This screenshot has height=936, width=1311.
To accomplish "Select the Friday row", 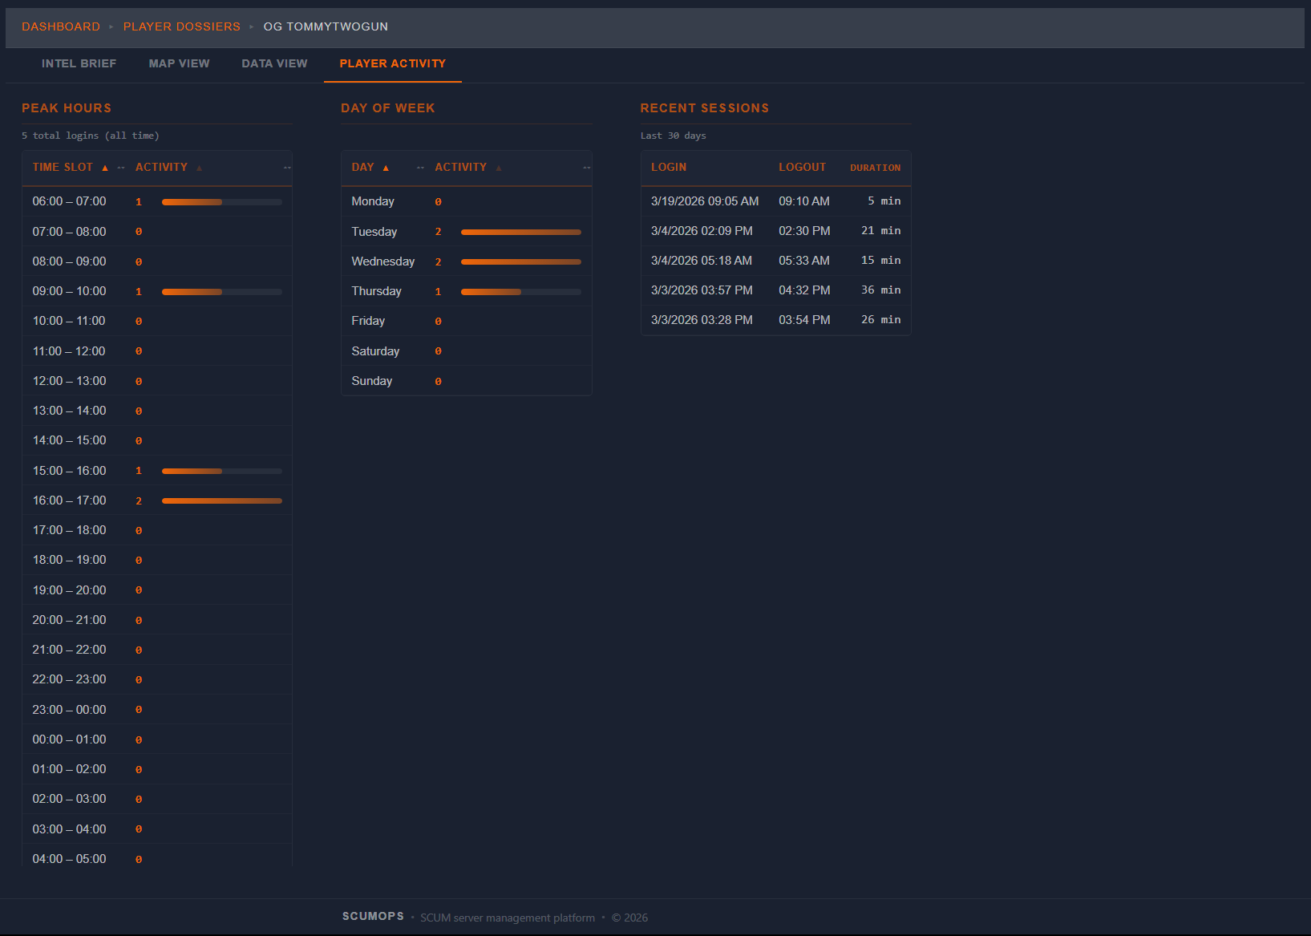I will pos(467,321).
